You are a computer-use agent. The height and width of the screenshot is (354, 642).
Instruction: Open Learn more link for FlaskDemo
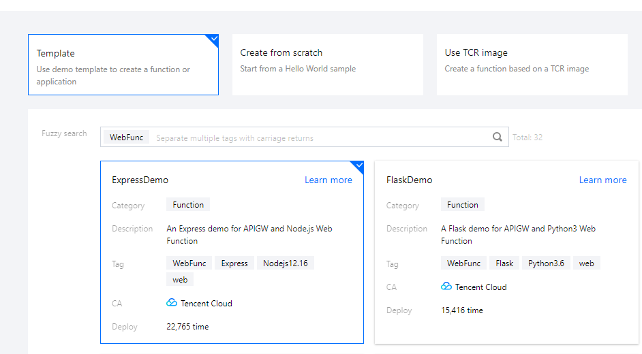[602, 180]
